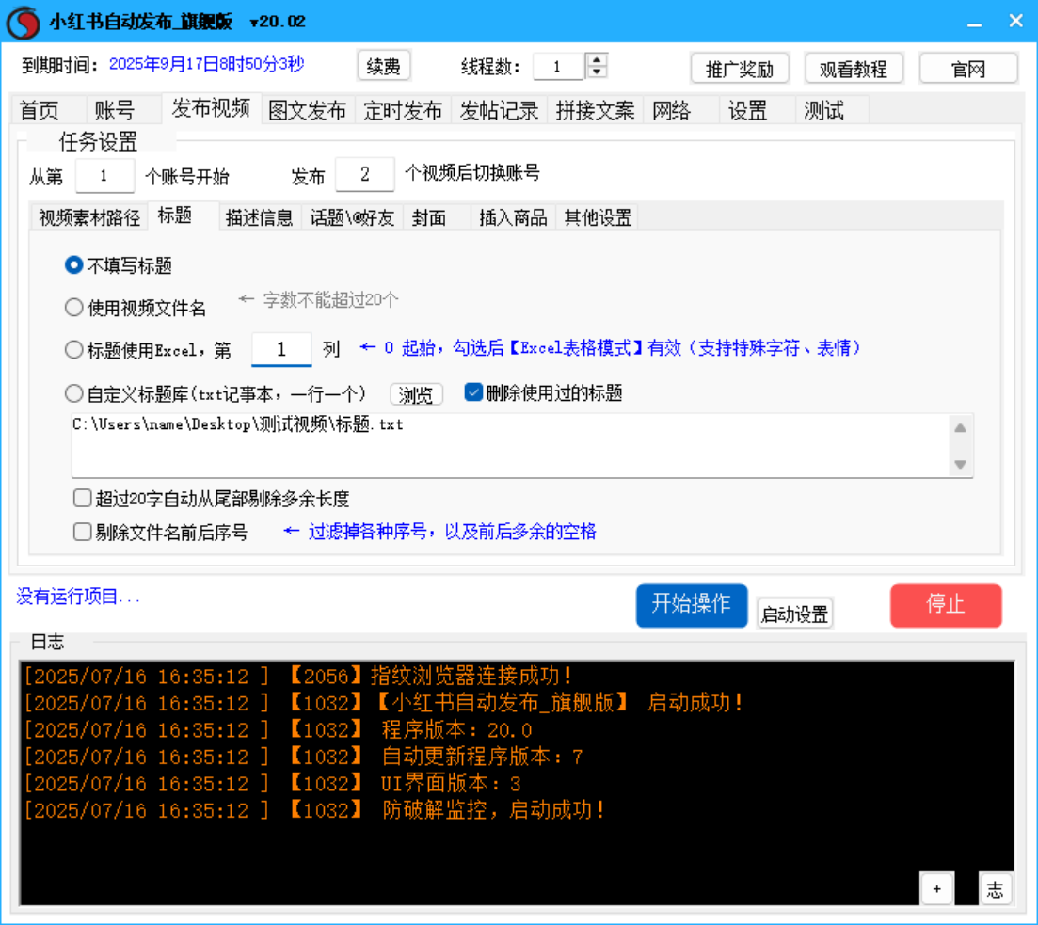
Task: Close the 小红书自动发布 window
Action: [x=1015, y=22]
